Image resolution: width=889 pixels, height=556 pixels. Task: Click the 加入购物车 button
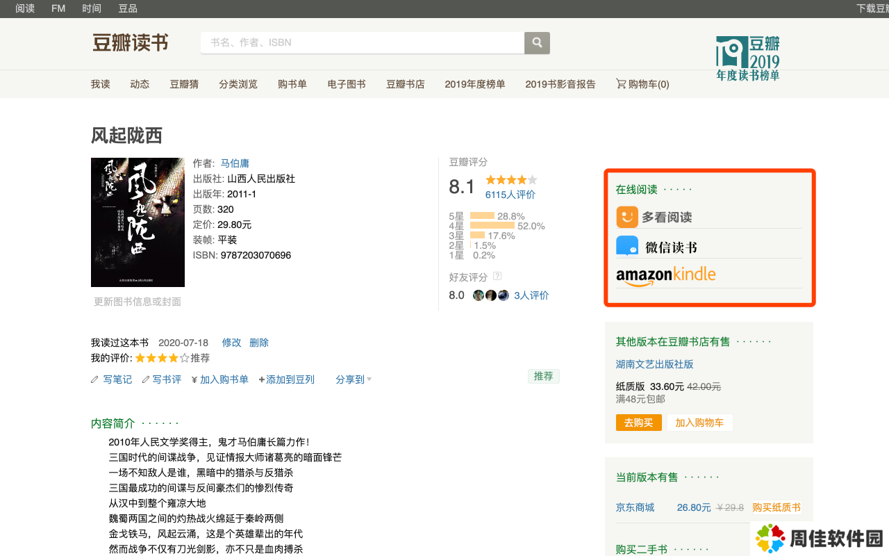(x=699, y=423)
